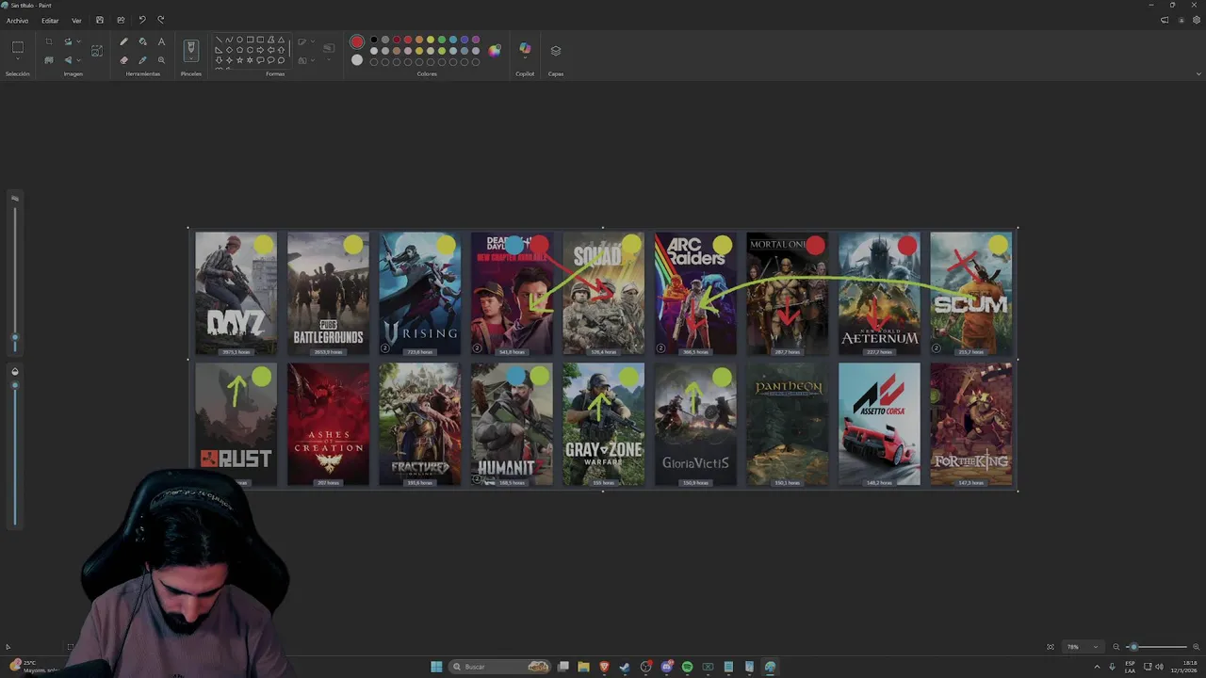Open the Ver menu
This screenshot has width=1206, height=678.
tap(76, 21)
